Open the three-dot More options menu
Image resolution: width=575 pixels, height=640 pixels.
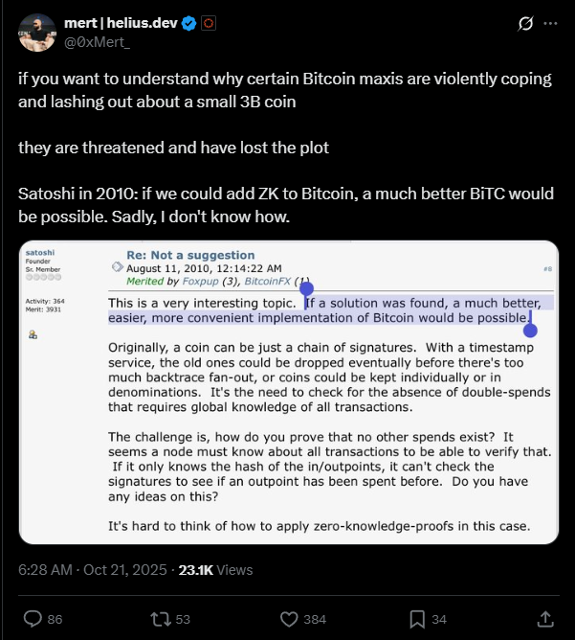click(551, 23)
